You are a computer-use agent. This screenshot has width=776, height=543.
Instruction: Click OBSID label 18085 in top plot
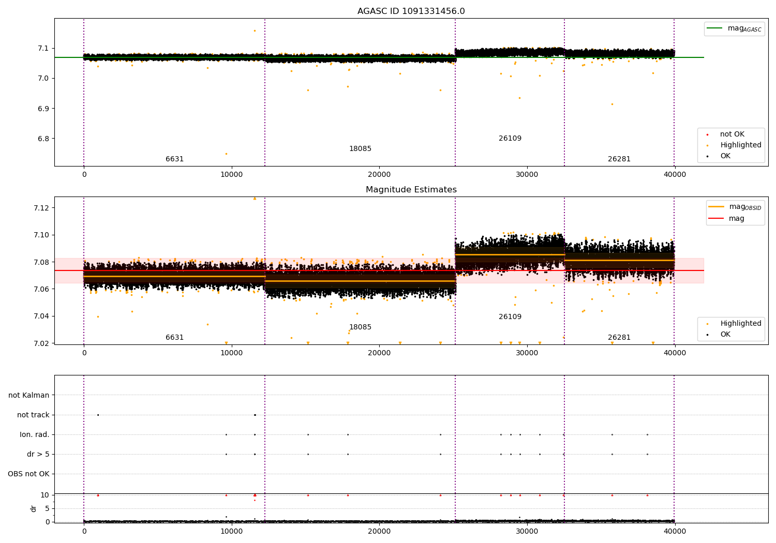coord(360,149)
